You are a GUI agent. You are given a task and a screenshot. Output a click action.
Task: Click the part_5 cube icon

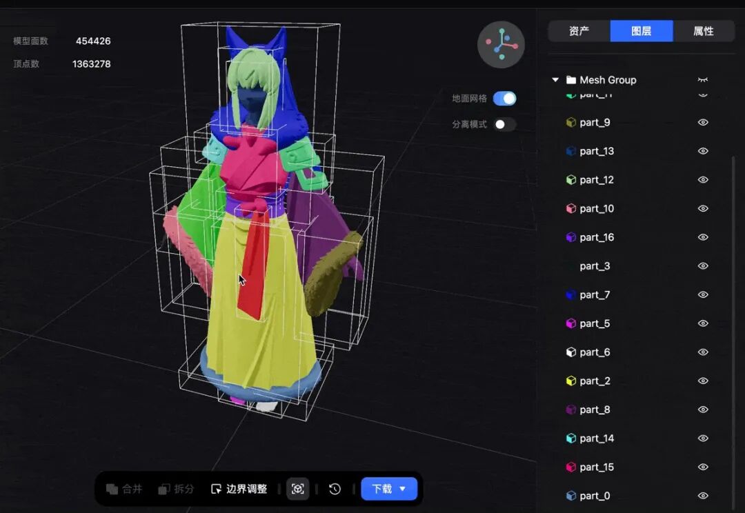571,323
